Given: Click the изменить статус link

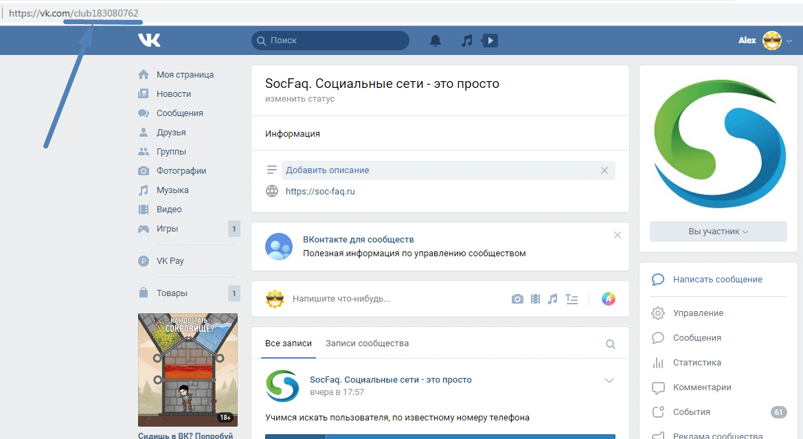Looking at the screenshot, I should coord(299,99).
